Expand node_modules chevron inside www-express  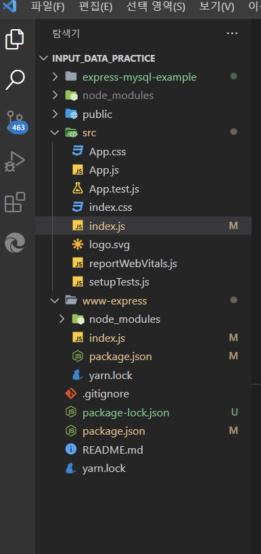pos(62,319)
